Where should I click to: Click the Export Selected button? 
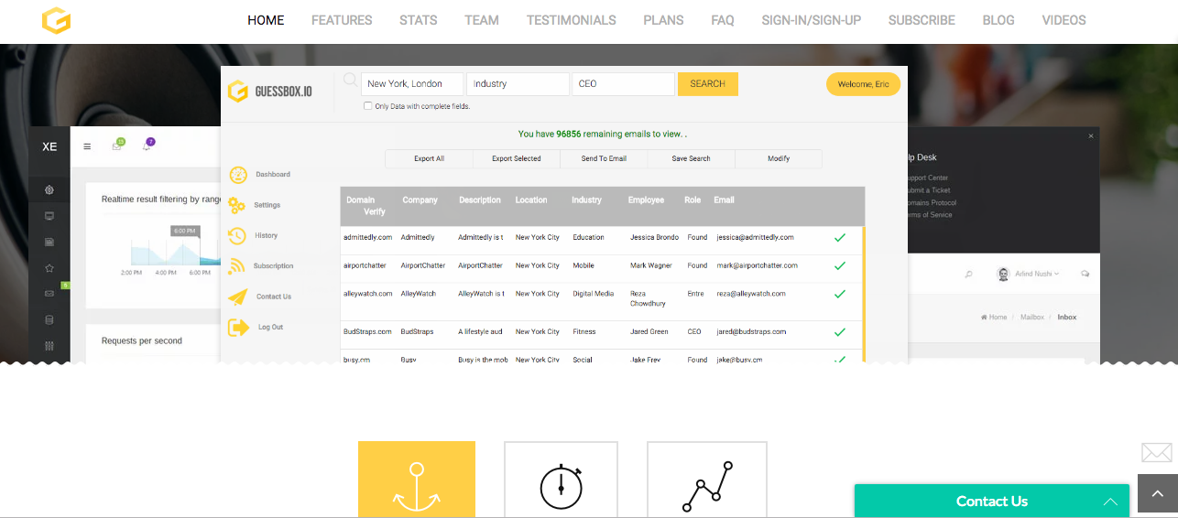517,158
